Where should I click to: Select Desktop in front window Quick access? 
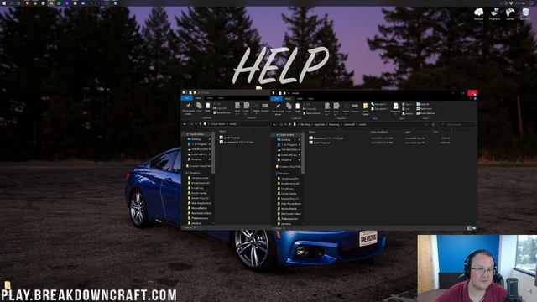(x=285, y=140)
